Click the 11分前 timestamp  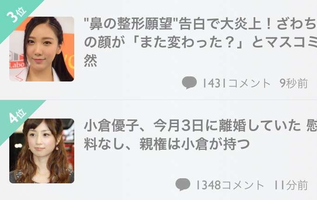(x=291, y=185)
